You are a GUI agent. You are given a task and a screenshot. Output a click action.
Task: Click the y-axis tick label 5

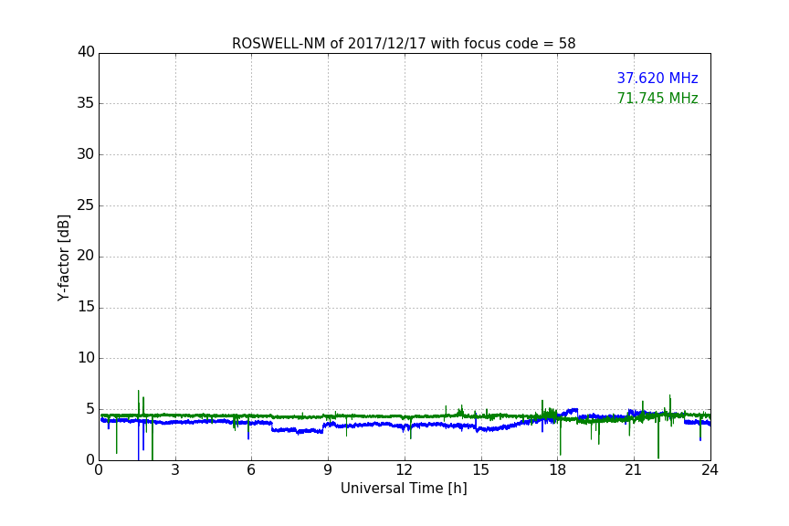click(90, 409)
